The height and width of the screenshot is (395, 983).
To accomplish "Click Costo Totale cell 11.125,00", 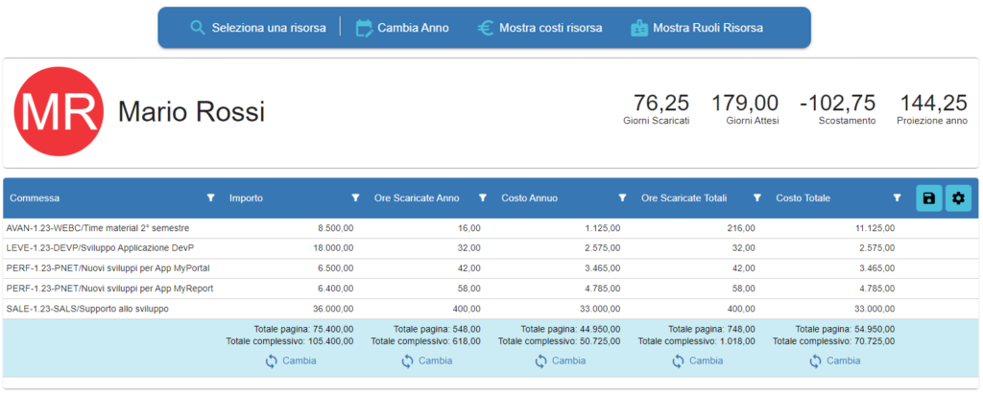I will (875, 228).
